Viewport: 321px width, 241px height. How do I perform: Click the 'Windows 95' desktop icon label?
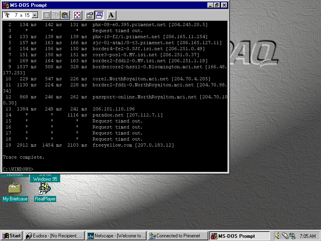click(45, 179)
